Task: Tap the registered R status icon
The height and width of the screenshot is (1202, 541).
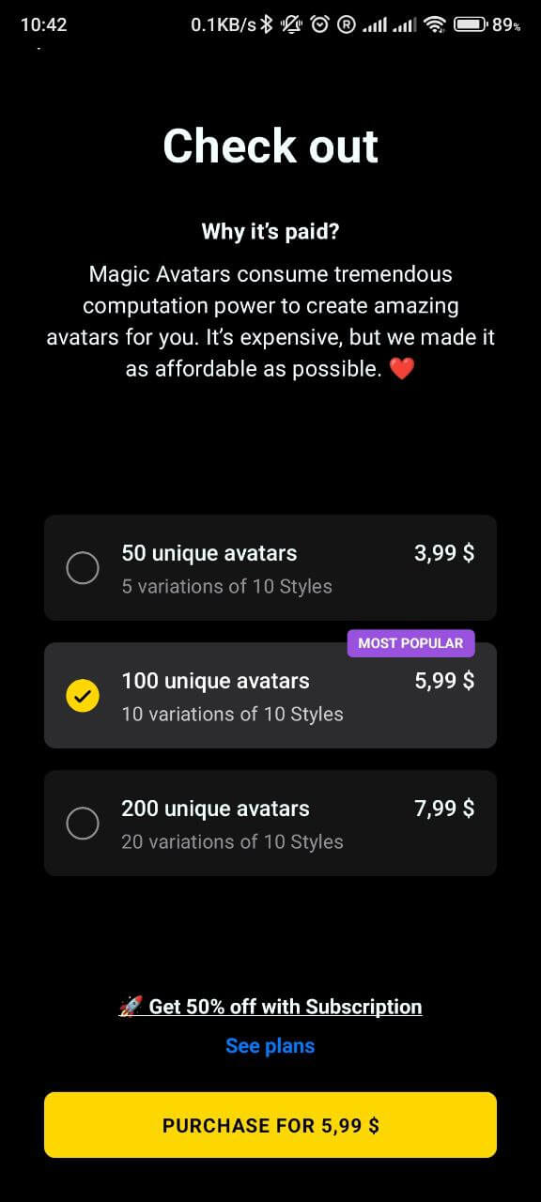Action: 346,24
